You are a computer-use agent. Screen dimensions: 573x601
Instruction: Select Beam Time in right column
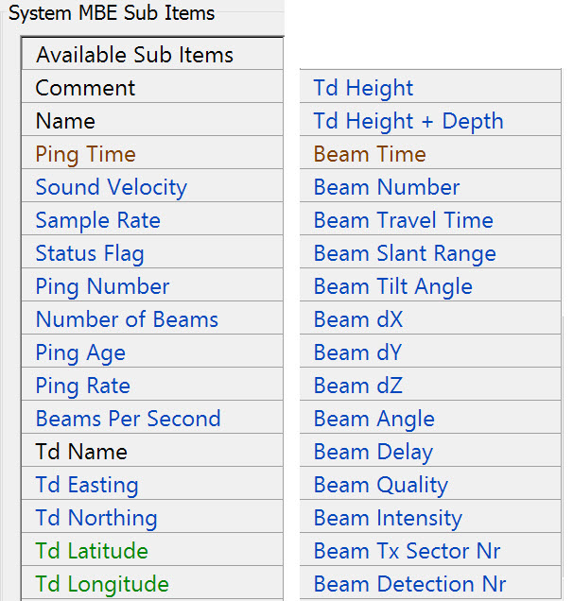point(370,154)
